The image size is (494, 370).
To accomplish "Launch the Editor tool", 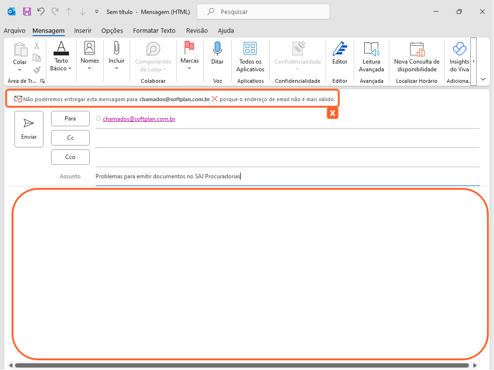I will point(340,53).
